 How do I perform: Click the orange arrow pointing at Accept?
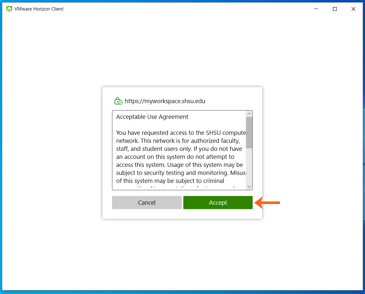[x=267, y=202]
